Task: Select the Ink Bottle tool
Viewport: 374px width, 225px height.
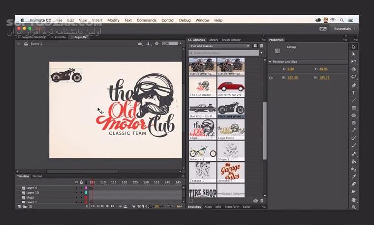Action: coord(354,169)
